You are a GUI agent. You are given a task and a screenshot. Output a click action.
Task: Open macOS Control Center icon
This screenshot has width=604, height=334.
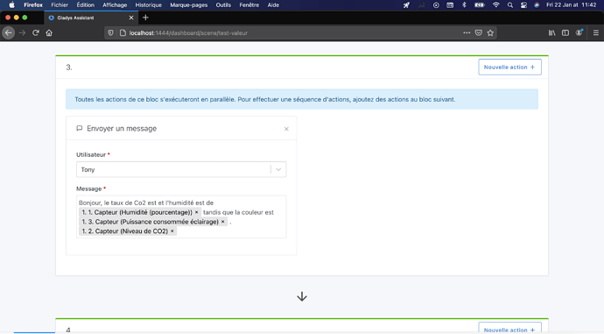point(523,5)
